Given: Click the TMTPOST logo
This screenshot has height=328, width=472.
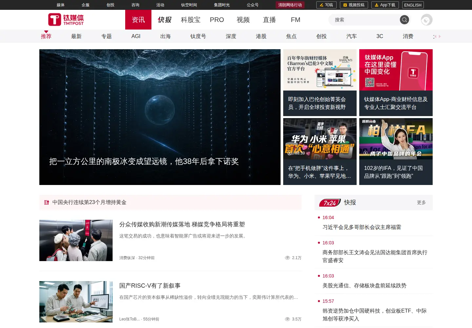Looking at the screenshot, I should [66, 20].
